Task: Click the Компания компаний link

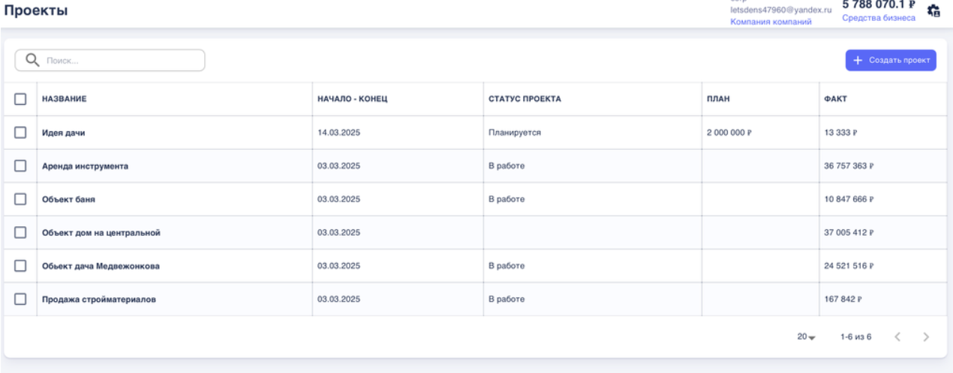Action: [771, 22]
